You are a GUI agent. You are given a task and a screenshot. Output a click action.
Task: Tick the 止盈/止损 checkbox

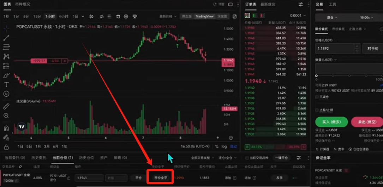[x=317, y=110]
